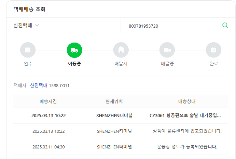Image resolution: width=236 pixels, height=159 pixels.
Task: Click the 이동중 step label
Action: [x=74, y=64]
